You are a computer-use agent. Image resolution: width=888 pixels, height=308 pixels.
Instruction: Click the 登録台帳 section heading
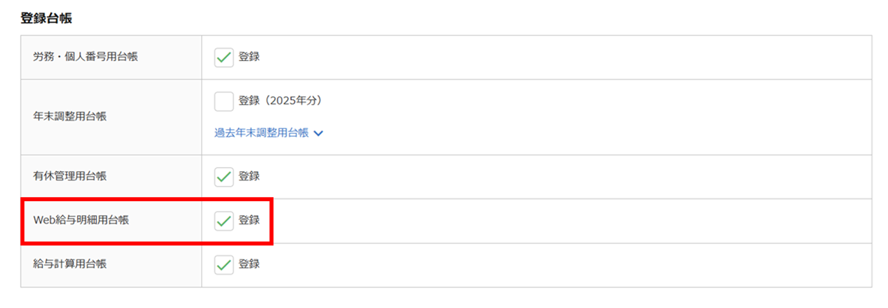(x=46, y=19)
